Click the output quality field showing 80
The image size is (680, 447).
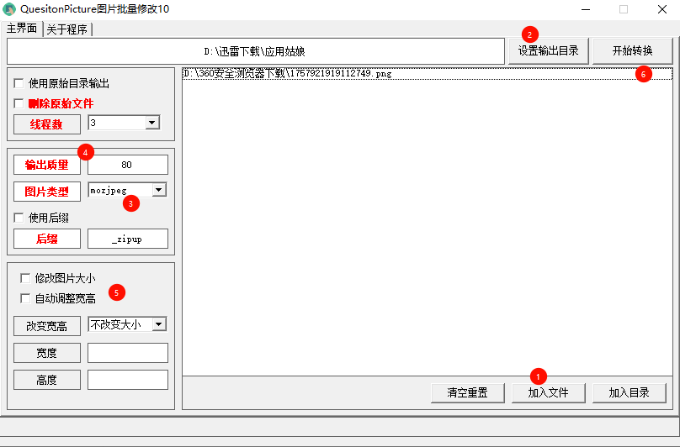click(x=127, y=165)
